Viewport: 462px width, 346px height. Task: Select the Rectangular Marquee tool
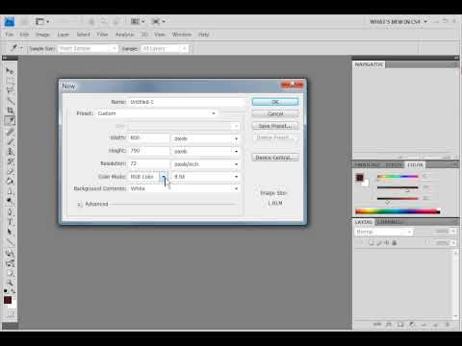click(x=10, y=81)
